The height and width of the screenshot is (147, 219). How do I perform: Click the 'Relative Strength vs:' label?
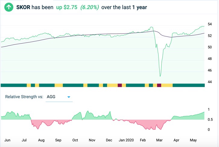pyautogui.click(x=24, y=97)
